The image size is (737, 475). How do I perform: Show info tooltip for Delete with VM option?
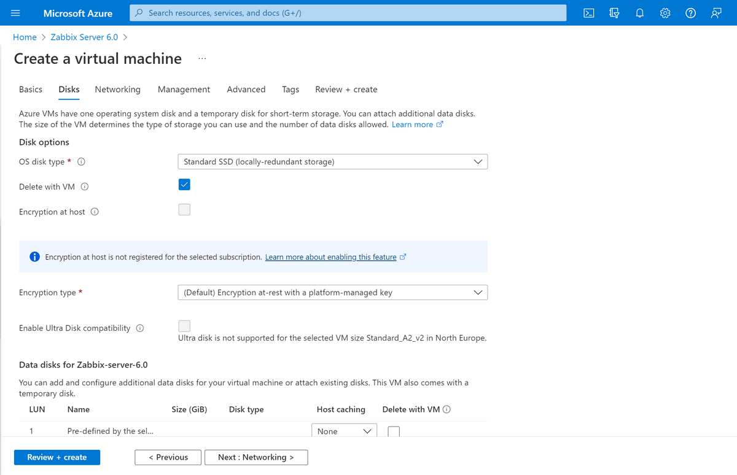click(x=85, y=187)
